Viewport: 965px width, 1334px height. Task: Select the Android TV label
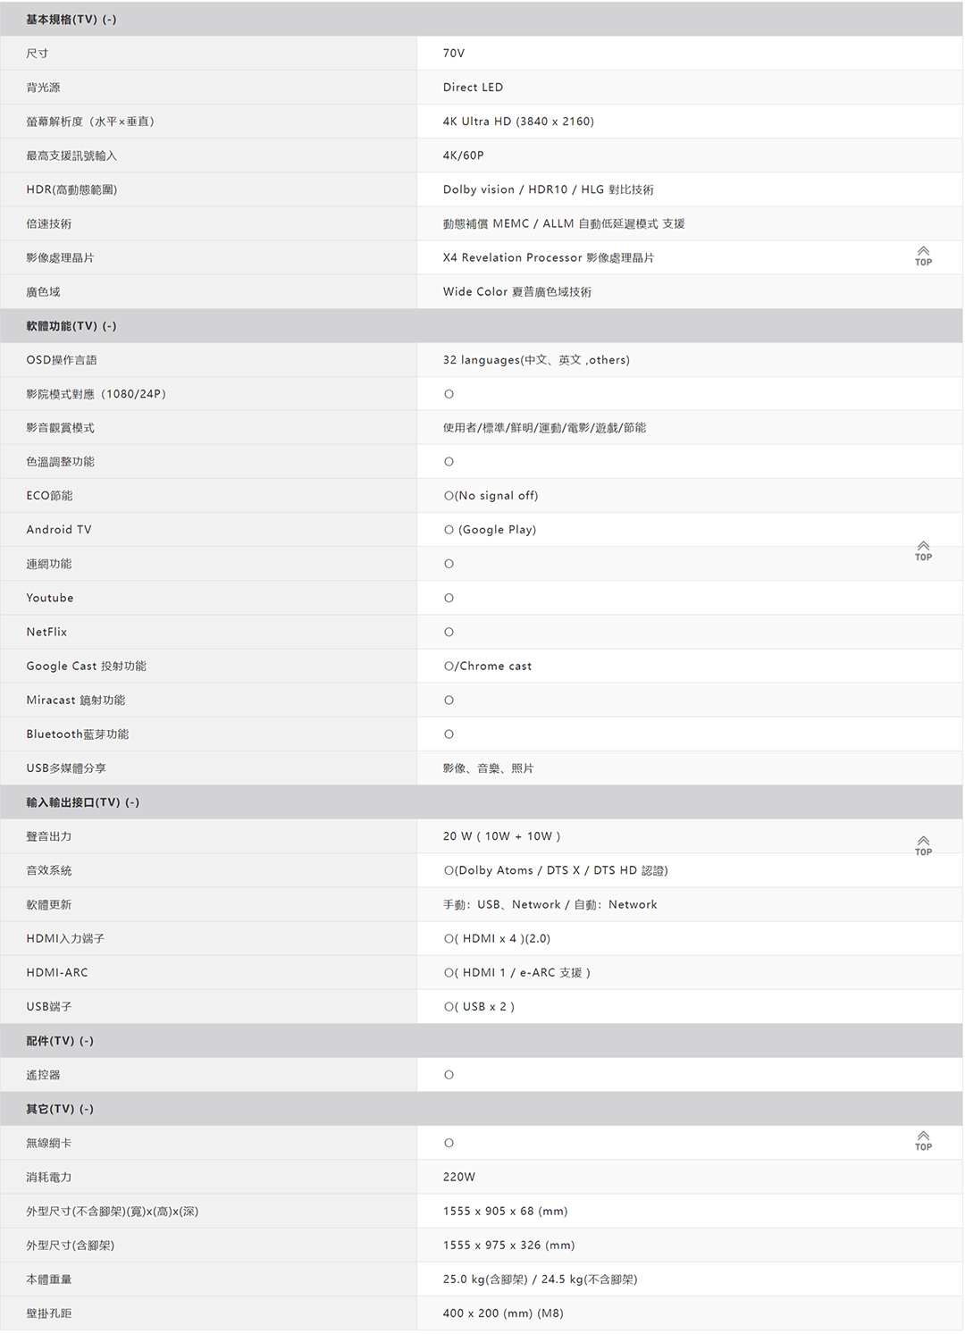[59, 530]
